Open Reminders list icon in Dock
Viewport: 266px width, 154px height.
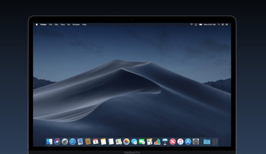point(111,142)
